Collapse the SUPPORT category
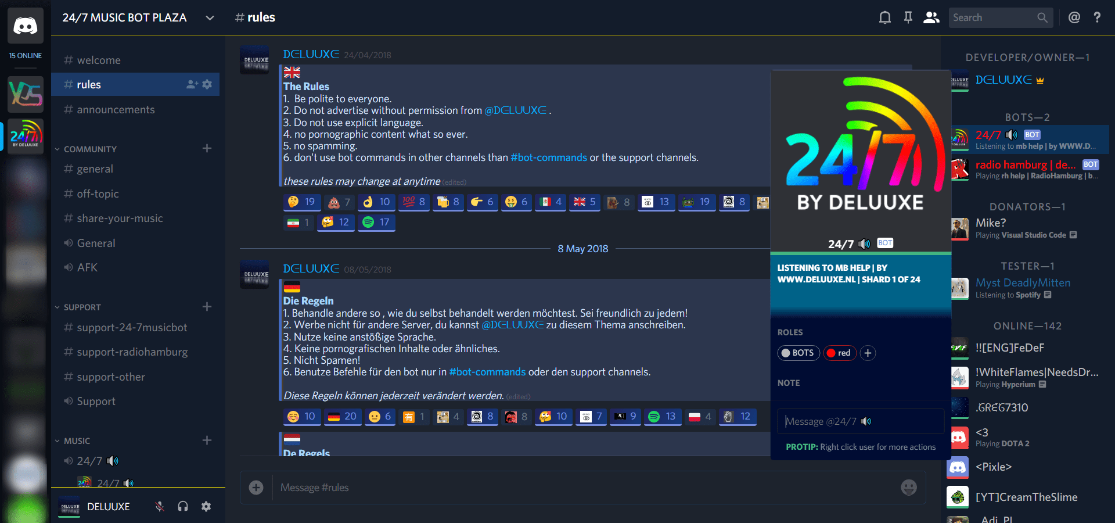 (x=79, y=307)
